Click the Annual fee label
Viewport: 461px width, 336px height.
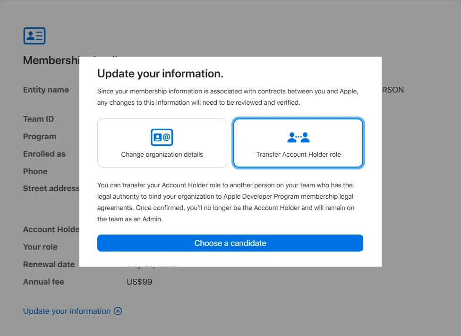43,282
